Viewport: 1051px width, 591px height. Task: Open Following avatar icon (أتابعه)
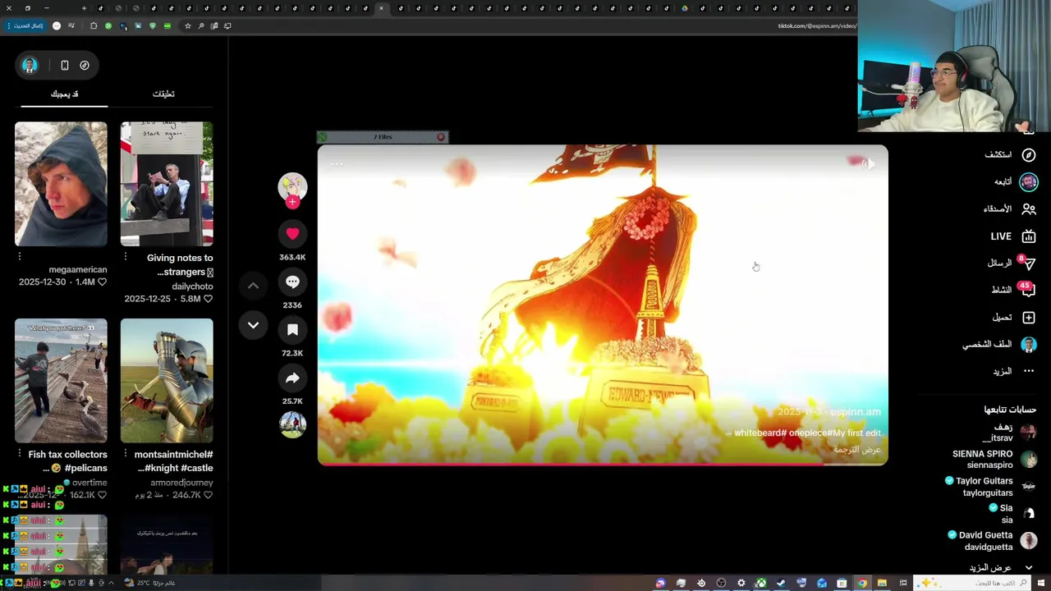click(x=1029, y=182)
